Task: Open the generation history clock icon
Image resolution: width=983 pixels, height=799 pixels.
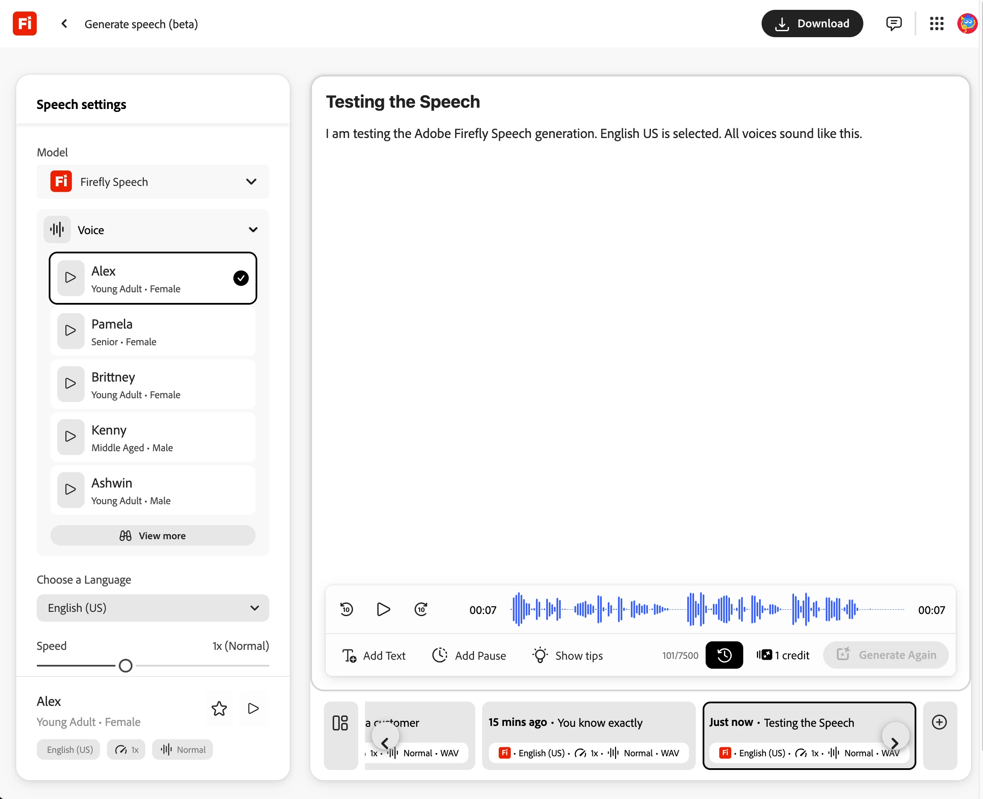Action: [724, 655]
